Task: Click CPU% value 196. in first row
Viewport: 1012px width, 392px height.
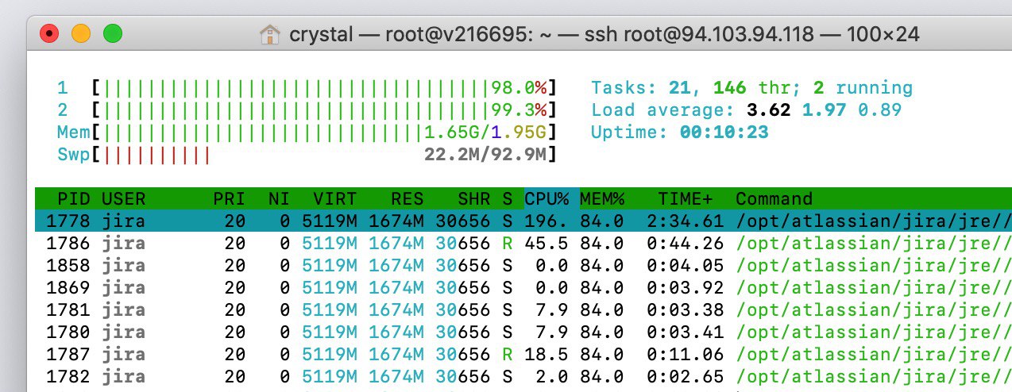Action: [547, 221]
